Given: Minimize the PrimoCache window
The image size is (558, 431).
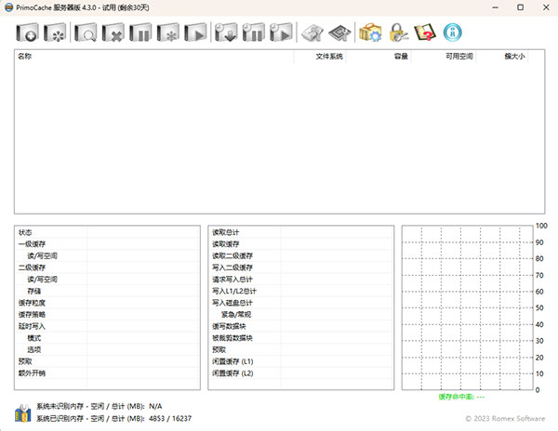Looking at the screenshot, I should (495, 7).
